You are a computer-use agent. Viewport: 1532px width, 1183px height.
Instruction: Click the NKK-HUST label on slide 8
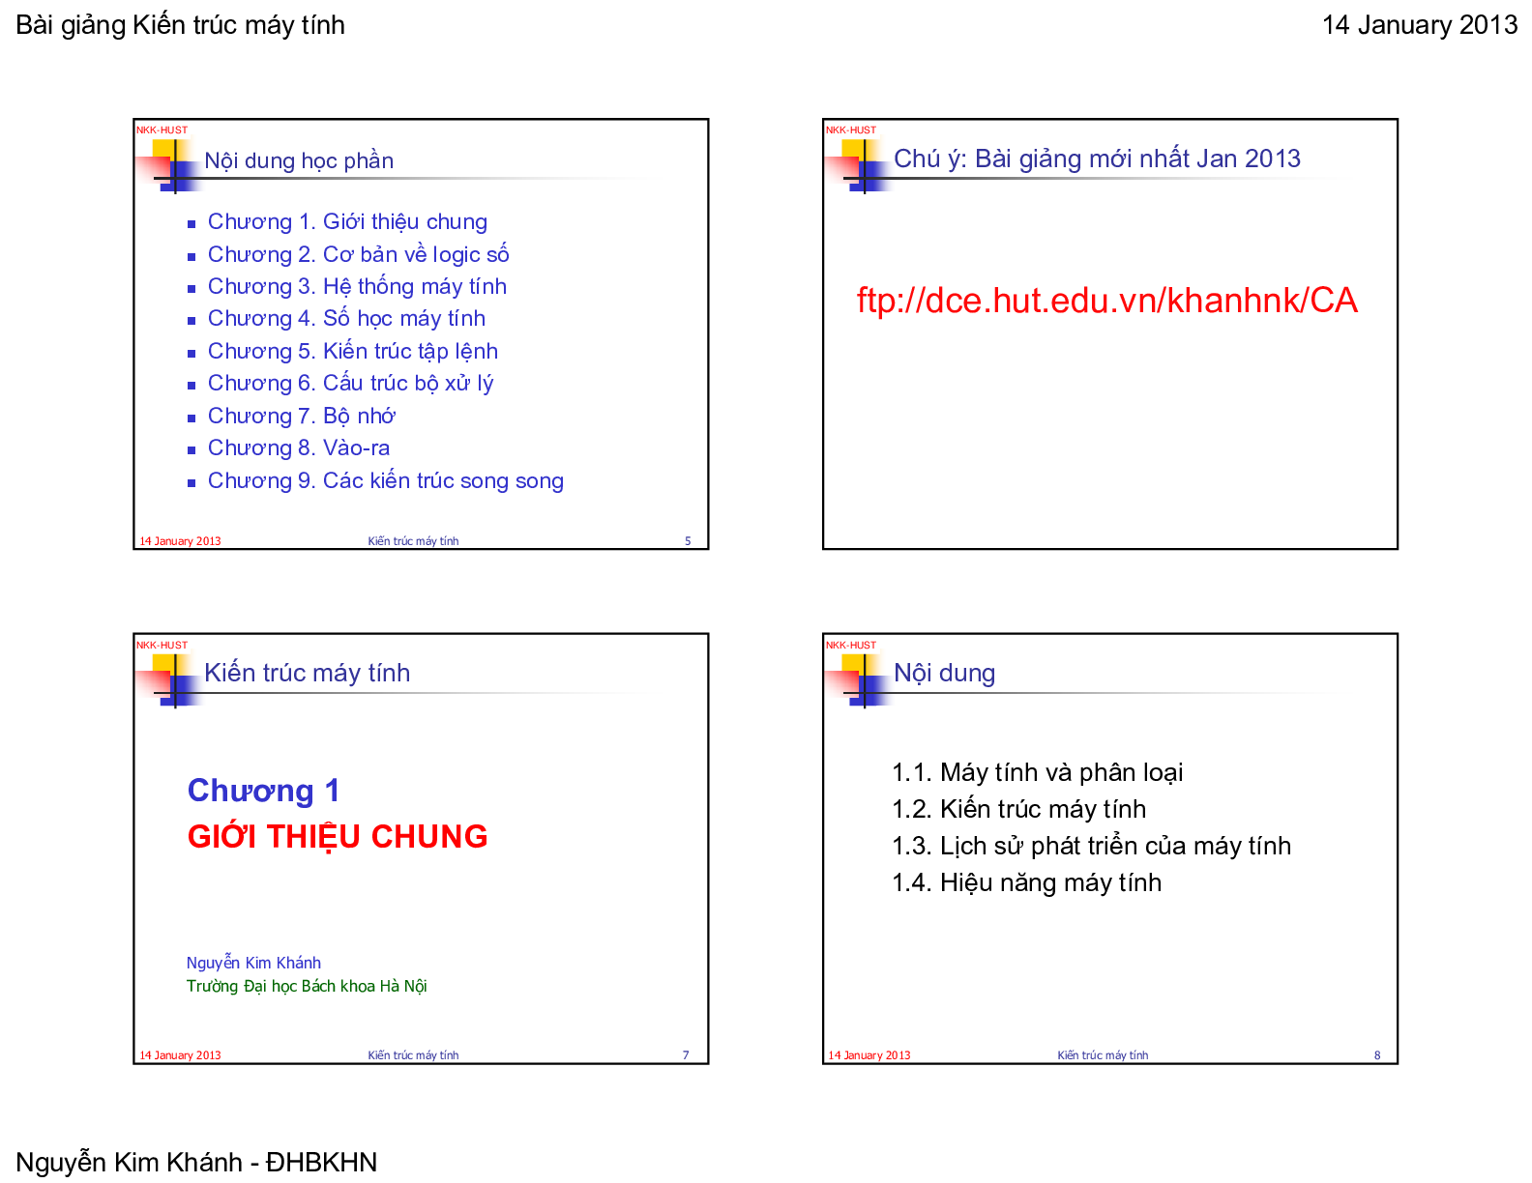click(851, 645)
